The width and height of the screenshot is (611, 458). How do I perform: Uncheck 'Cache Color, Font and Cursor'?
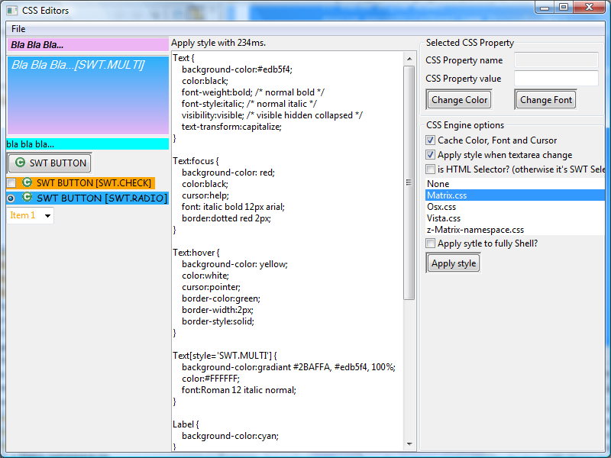tap(432, 140)
